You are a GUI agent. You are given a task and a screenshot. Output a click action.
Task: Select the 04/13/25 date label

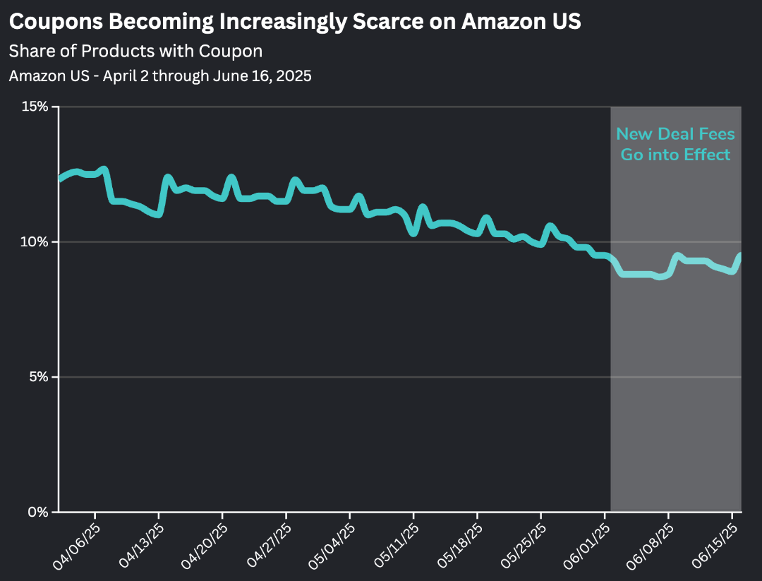click(141, 544)
